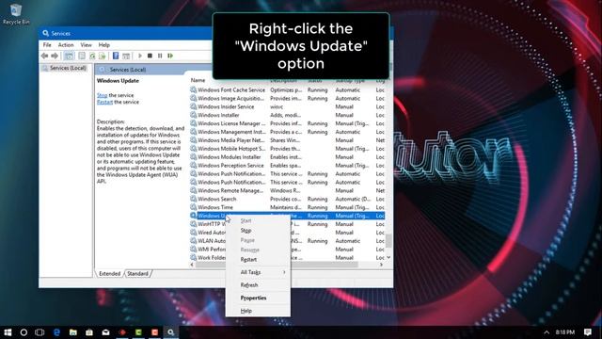Expand All Tasks submenu arrow
The width and height of the screenshot is (602, 339).
tap(284, 272)
